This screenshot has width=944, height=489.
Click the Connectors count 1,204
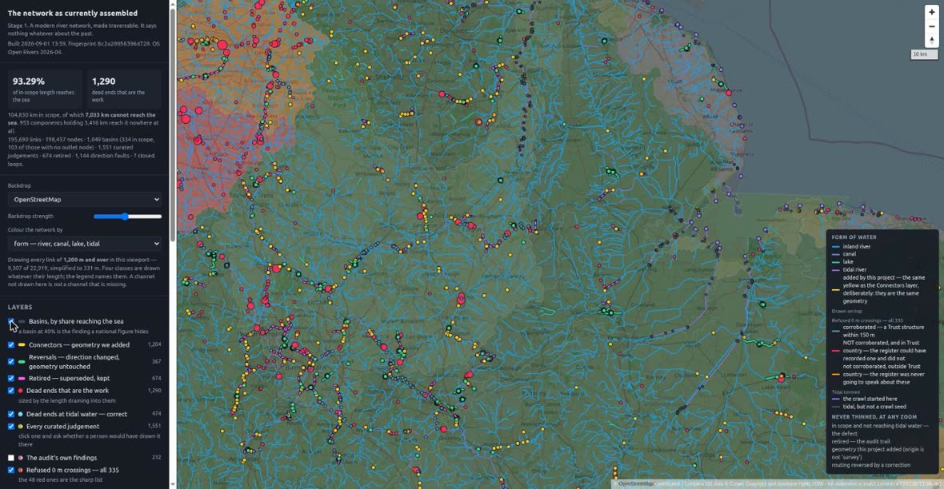154,344
